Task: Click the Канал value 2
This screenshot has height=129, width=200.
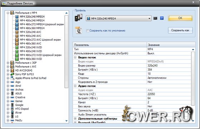Action: 148,102
